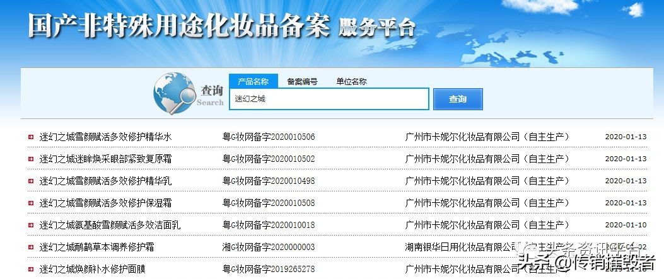Click 广州市卡妮尔化妆品有限公司 in the 2020010506 row

(x=462, y=137)
